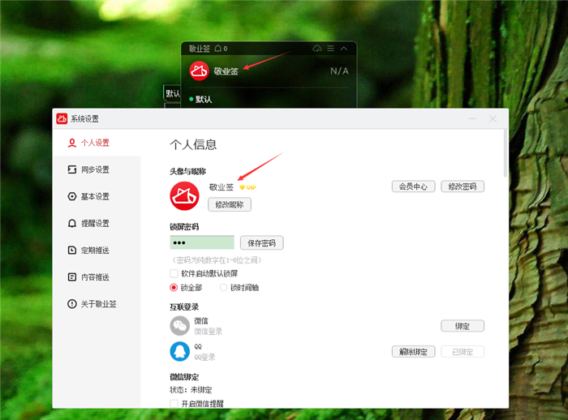Open 关于敬业签 section

97,304
